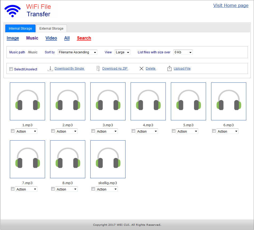Go to the Video category link
254x230 pixels.
point(51,38)
